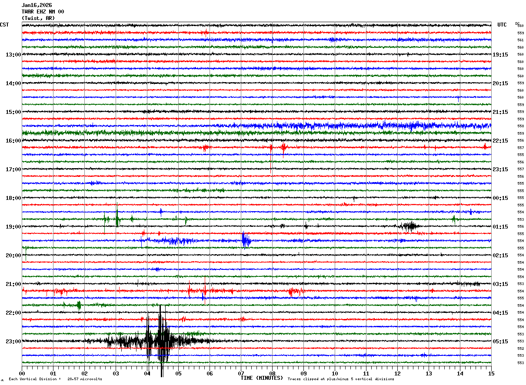Click the vertical division microvolts note
This screenshot has width=526, height=385.
tap(55, 379)
